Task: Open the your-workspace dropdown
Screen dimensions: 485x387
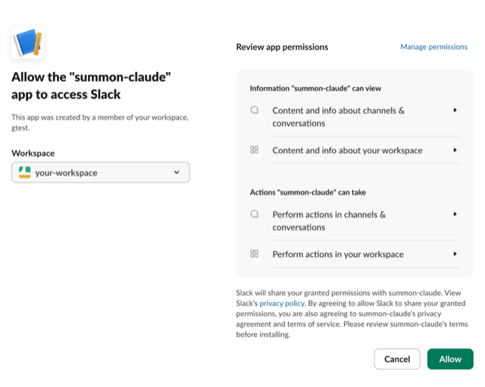Action: pos(100,172)
